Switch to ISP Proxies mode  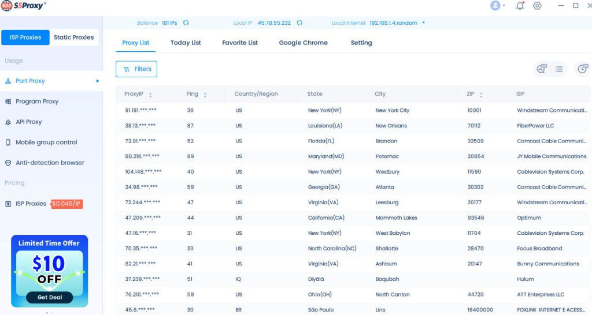tap(25, 37)
